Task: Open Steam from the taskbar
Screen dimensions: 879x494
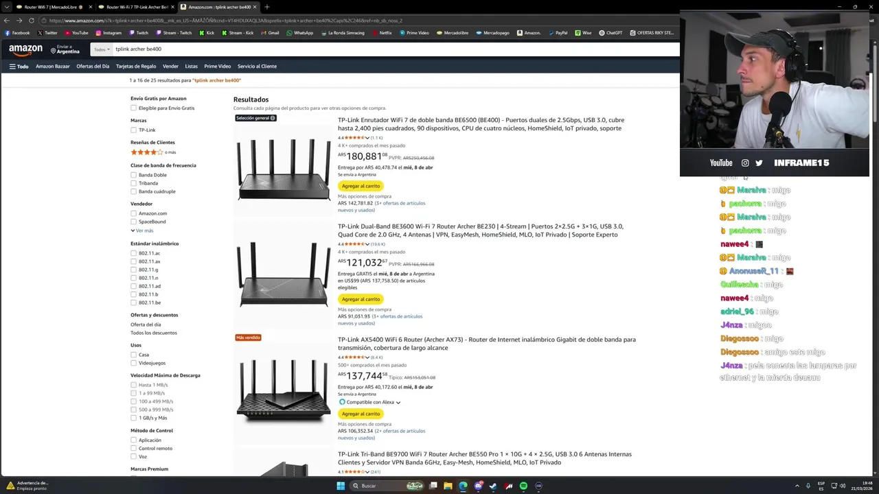Action: 493,486
